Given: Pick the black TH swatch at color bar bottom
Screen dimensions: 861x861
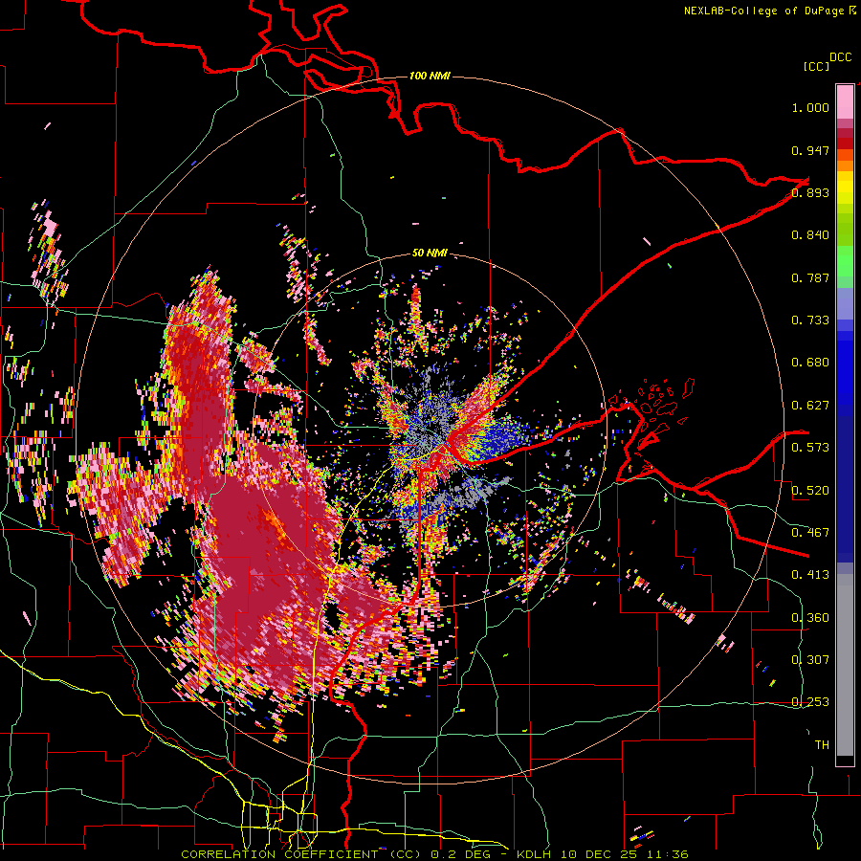Looking at the screenshot, I should pos(845,760).
